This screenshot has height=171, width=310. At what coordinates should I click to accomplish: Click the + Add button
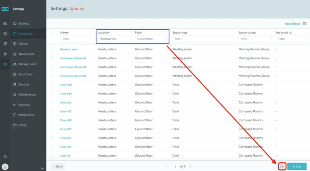297,166
